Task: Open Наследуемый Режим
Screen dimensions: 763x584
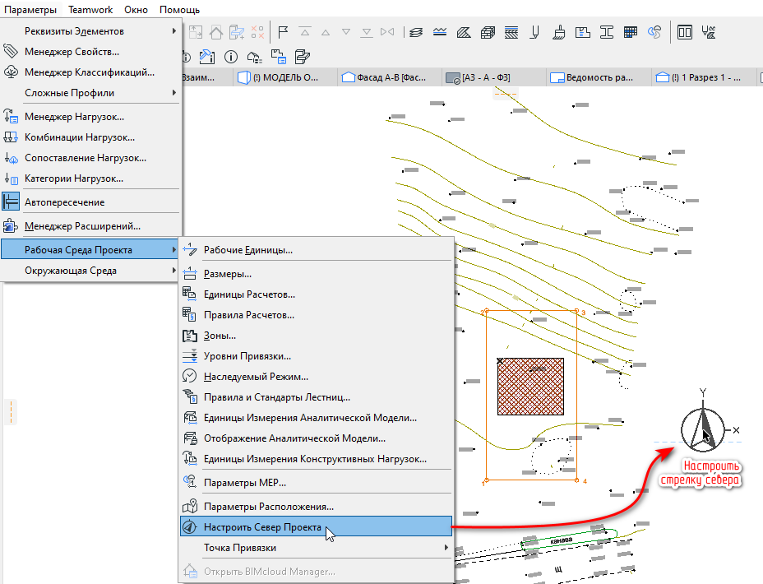Action: coord(317,376)
